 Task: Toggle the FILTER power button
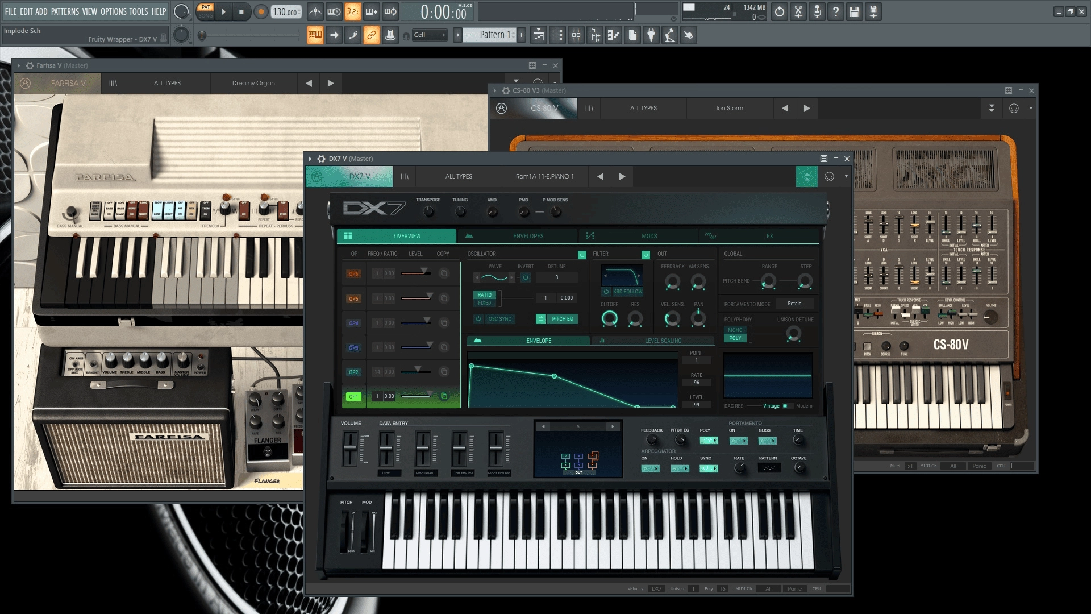[x=646, y=255]
